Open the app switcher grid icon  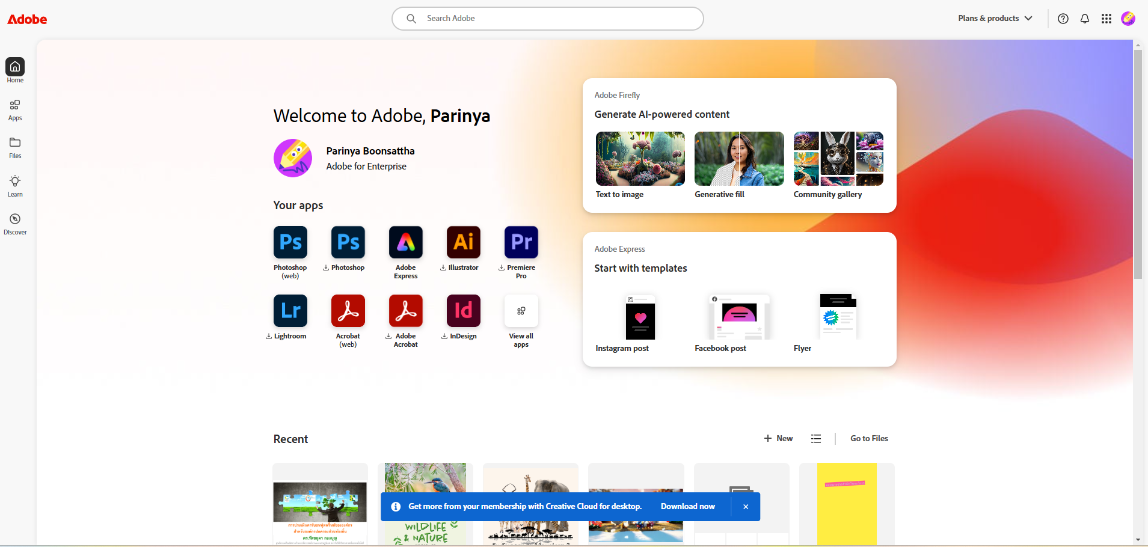coord(1107,19)
